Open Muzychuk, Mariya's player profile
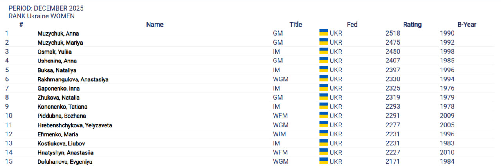 click(60, 43)
